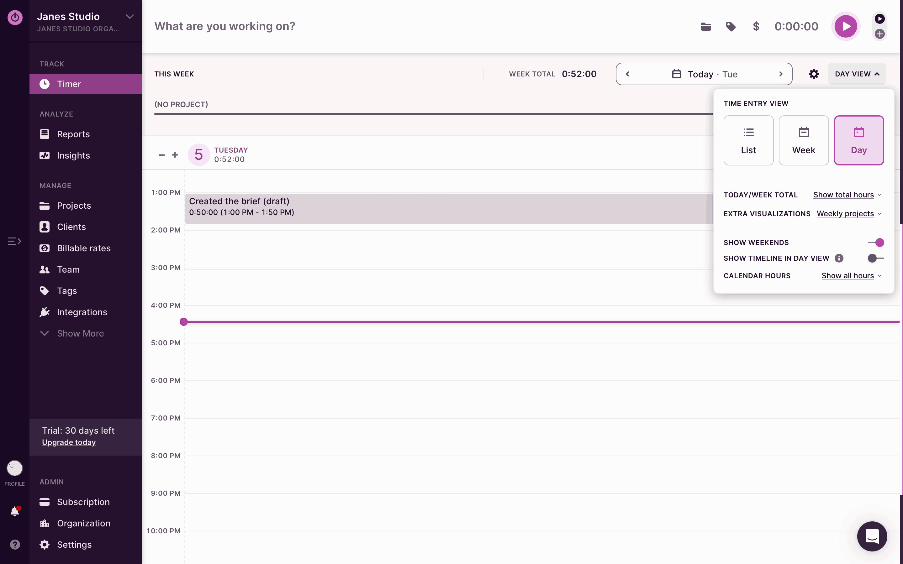The image size is (903, 564).
Task: Click the Upgrade today link
Action: coord(69,442)
